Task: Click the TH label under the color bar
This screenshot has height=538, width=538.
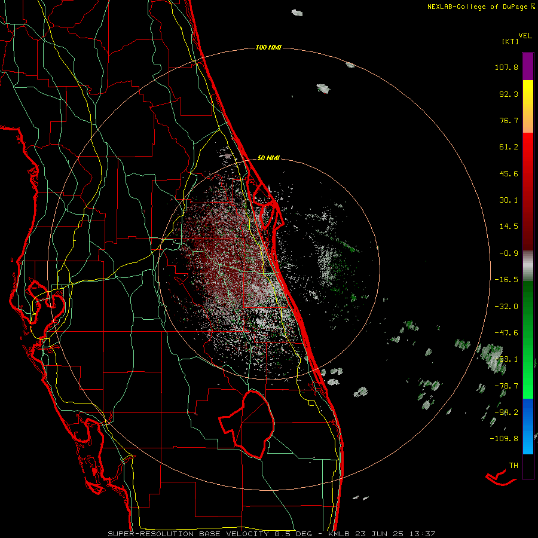Action: click(x=513, y=466)
